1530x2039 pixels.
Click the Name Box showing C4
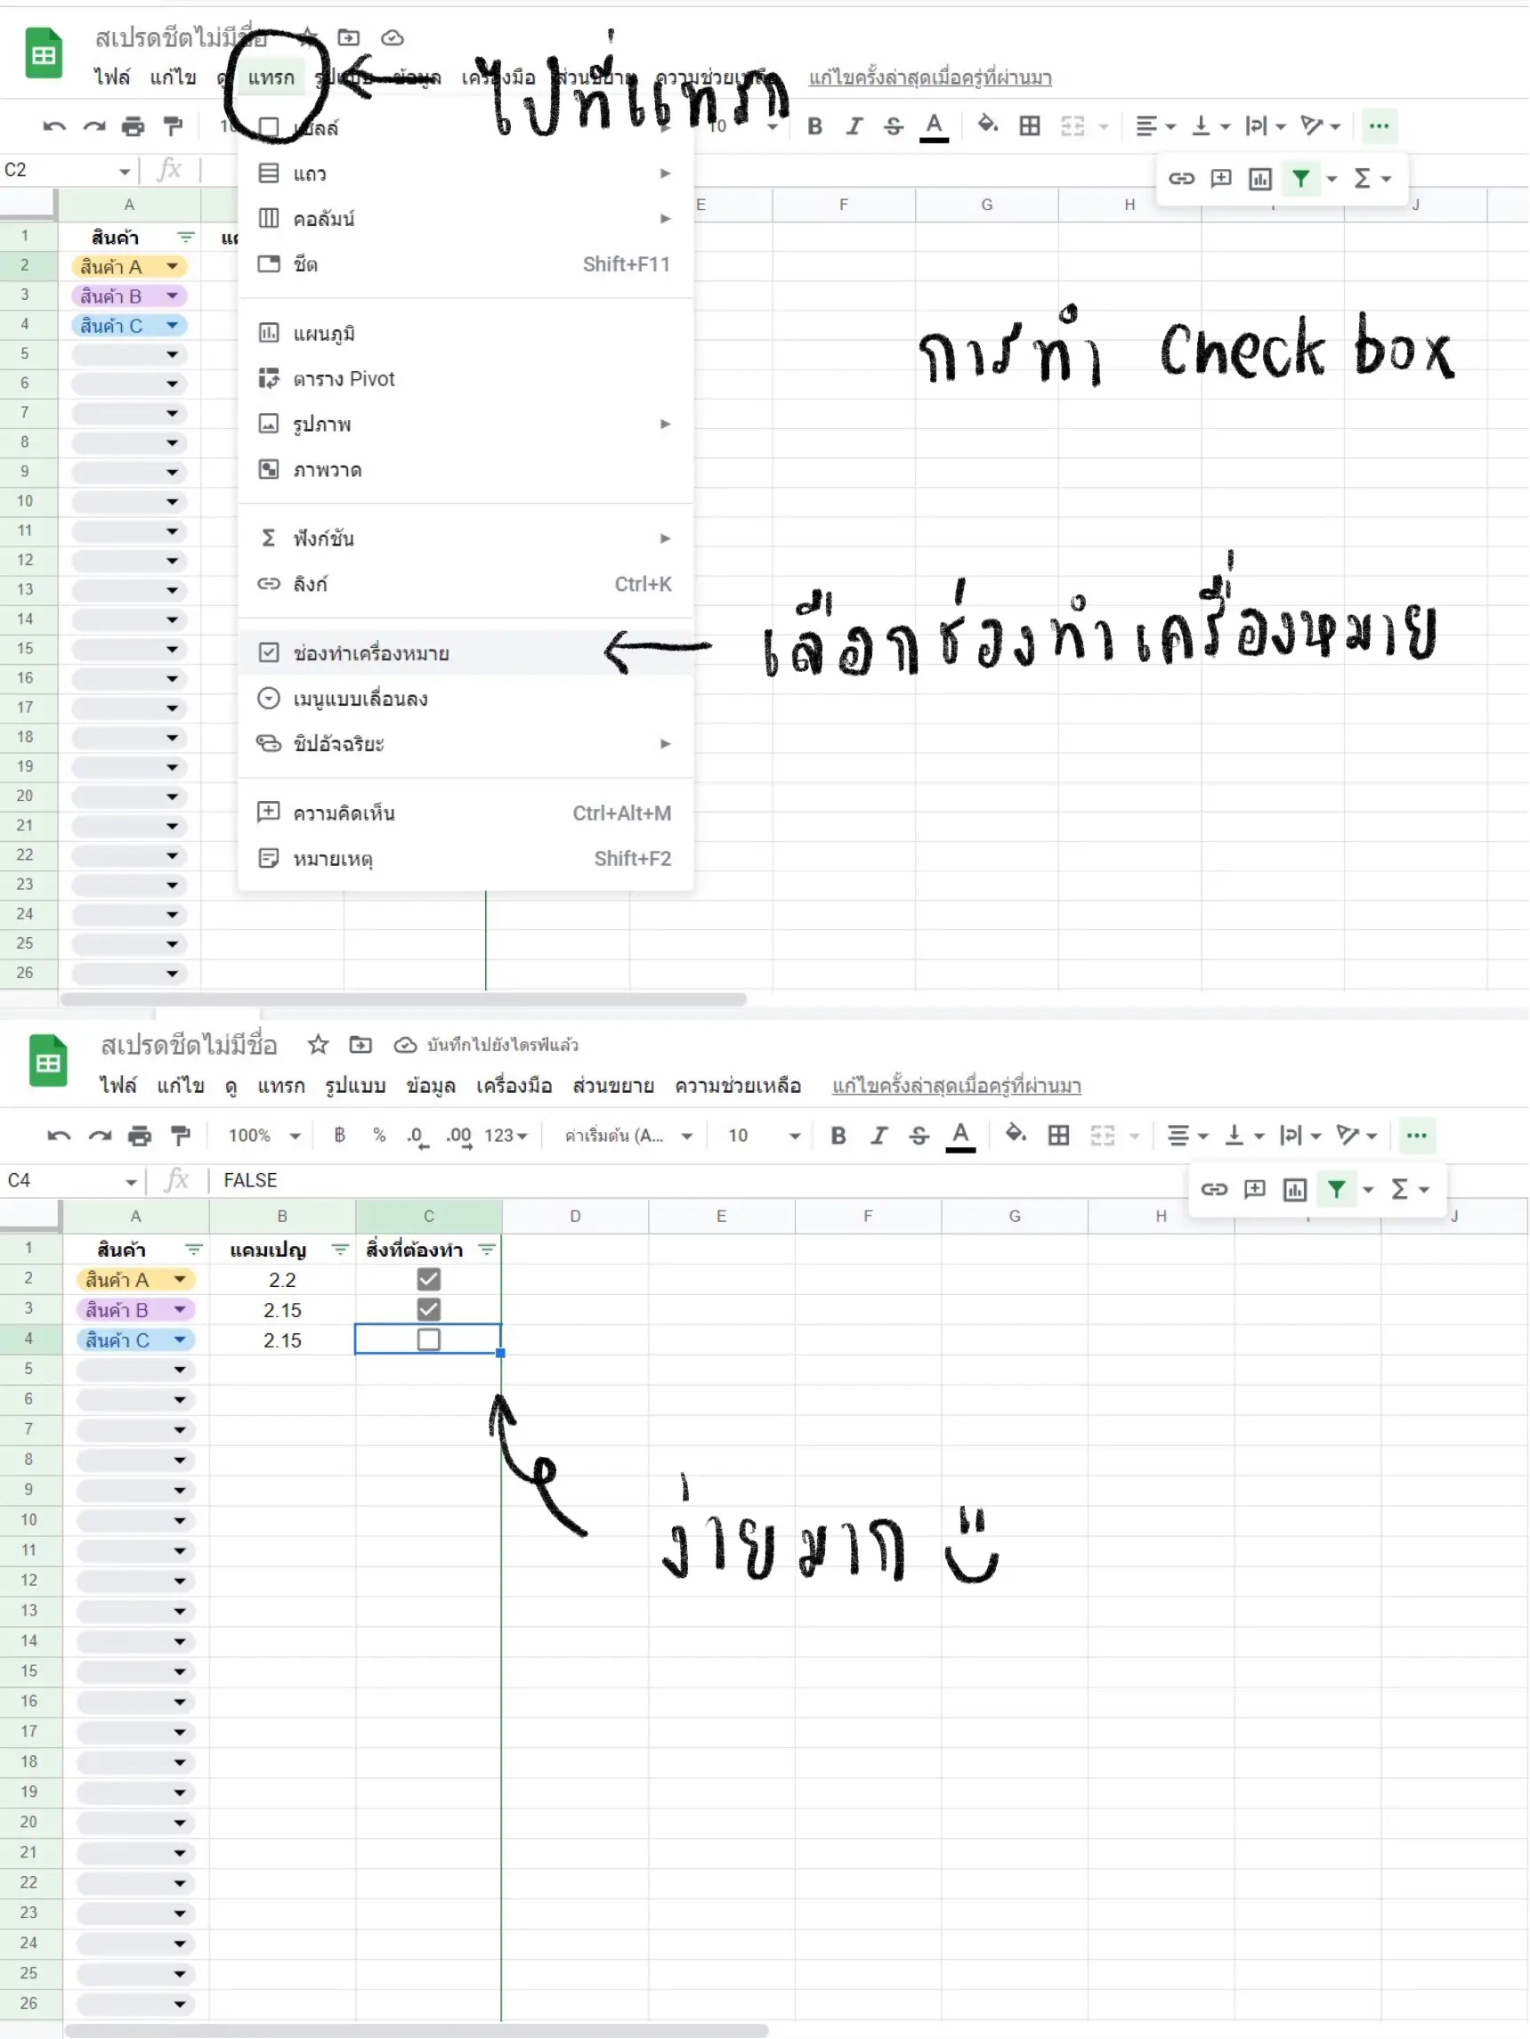click(x=64, y=1181)
